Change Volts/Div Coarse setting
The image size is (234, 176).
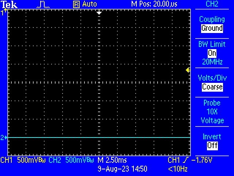[212, 87]
